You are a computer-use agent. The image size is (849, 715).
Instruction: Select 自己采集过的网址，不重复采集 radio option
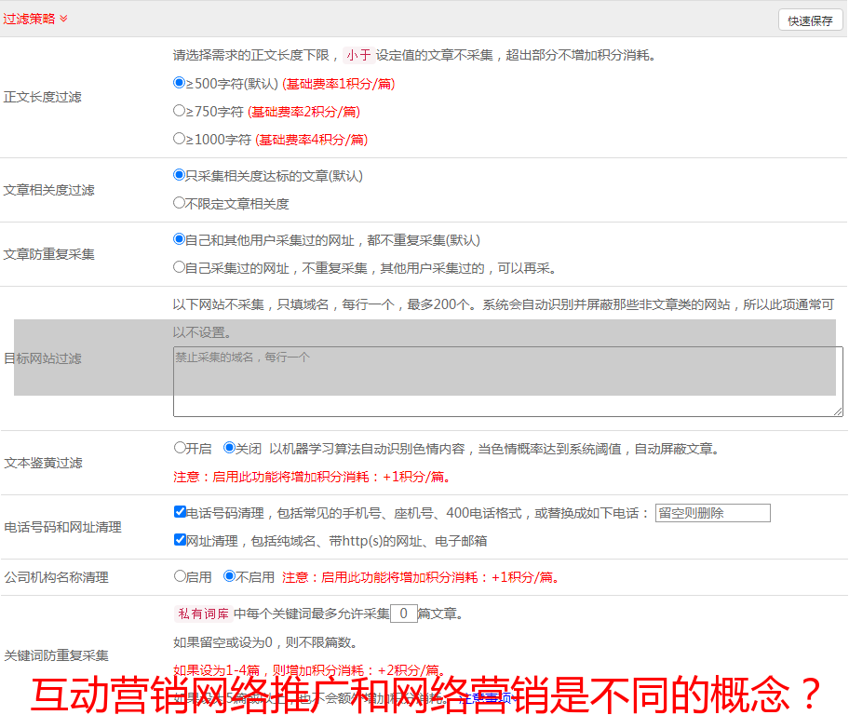tap(180, 267)
